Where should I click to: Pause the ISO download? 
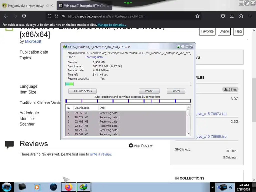click(149, 91)
